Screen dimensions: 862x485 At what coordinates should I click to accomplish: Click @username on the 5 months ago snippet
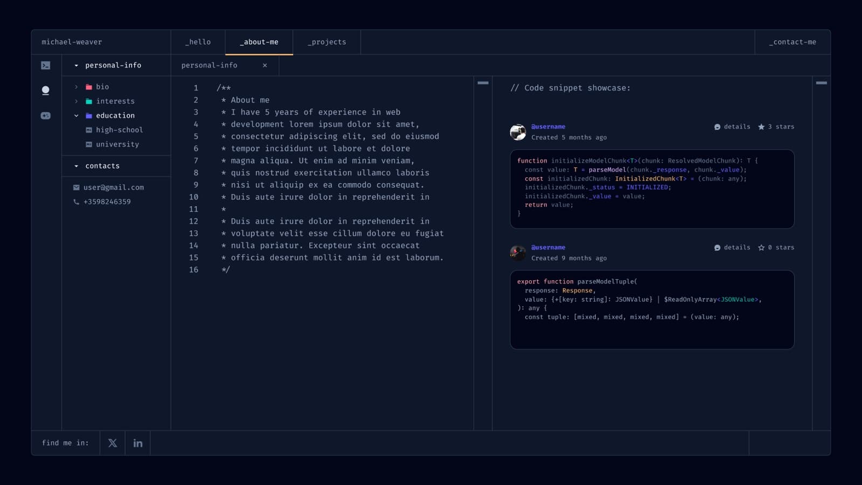pos(548,127)
